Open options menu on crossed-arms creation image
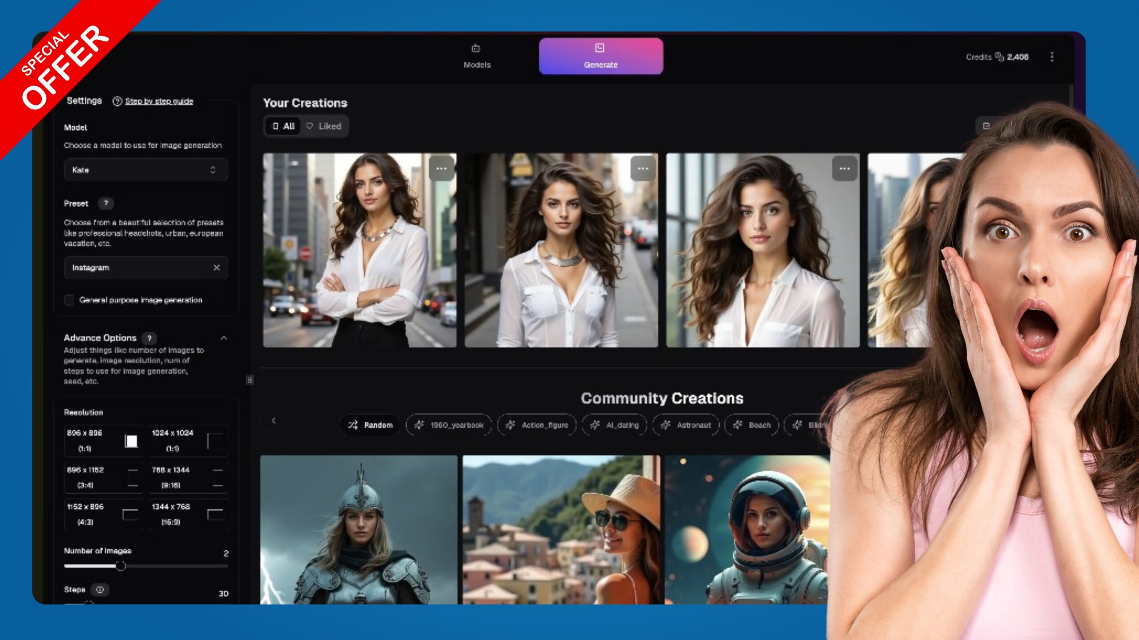This screenshot has width=1139, height=640. (x=441, y=169)
